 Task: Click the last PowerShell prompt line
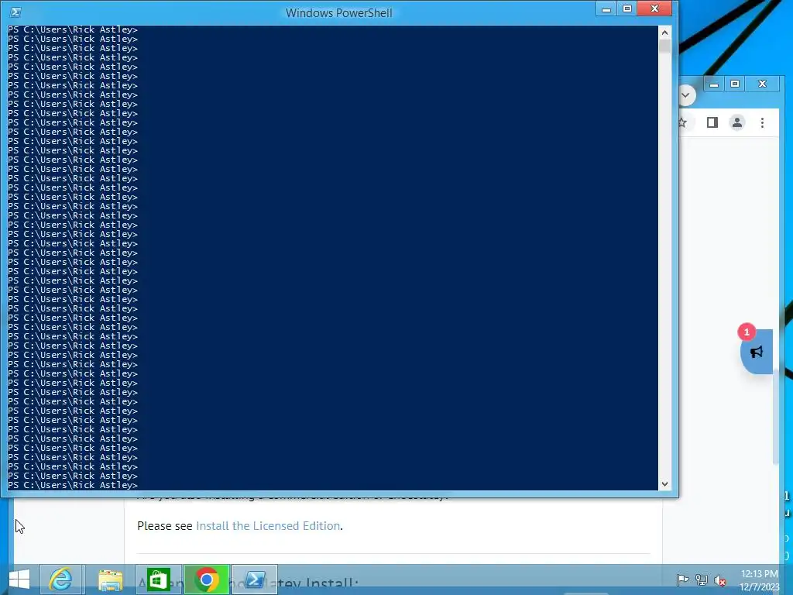point(73,485)
